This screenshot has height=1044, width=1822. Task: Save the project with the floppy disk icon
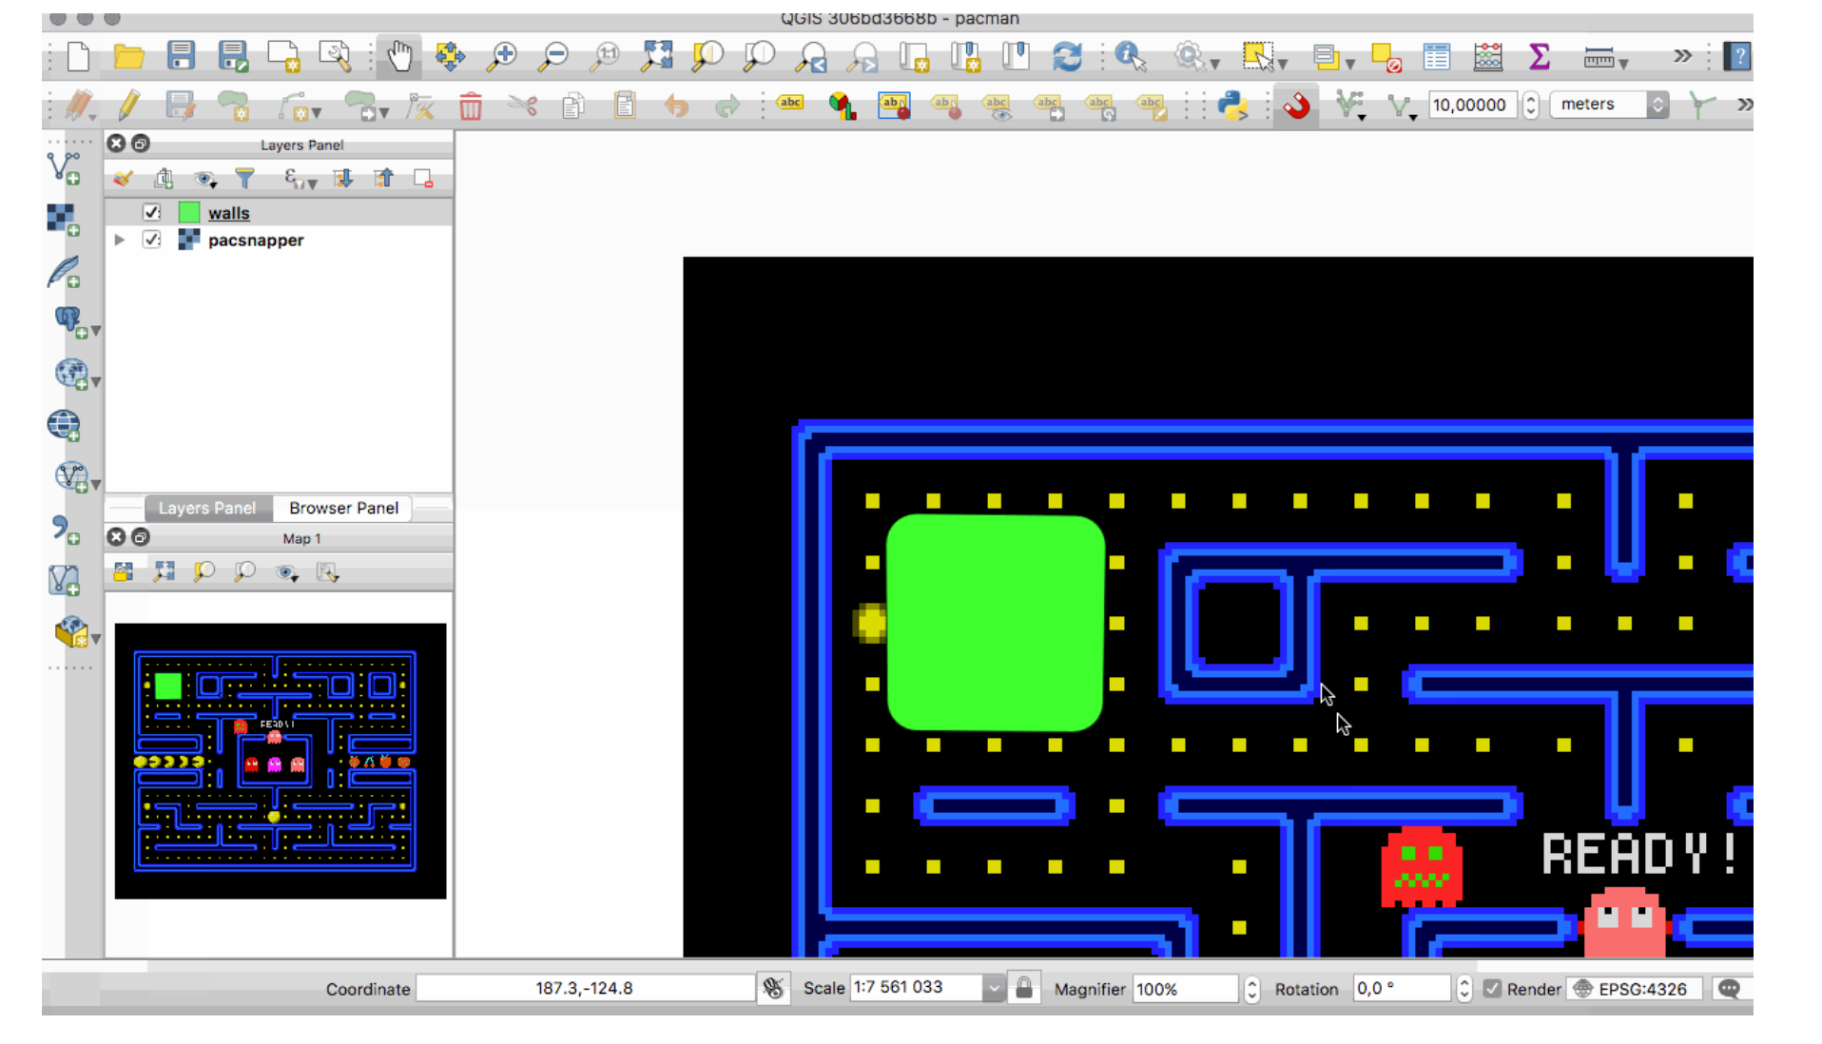pyautogui.click(x=181, y=56)
